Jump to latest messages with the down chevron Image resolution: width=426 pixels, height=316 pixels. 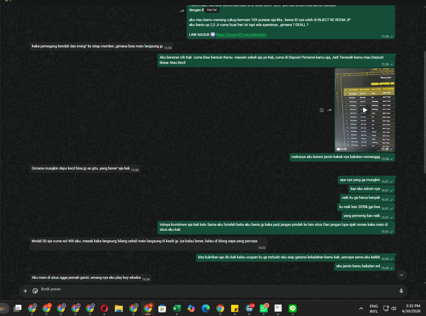[x=401, y=275]
